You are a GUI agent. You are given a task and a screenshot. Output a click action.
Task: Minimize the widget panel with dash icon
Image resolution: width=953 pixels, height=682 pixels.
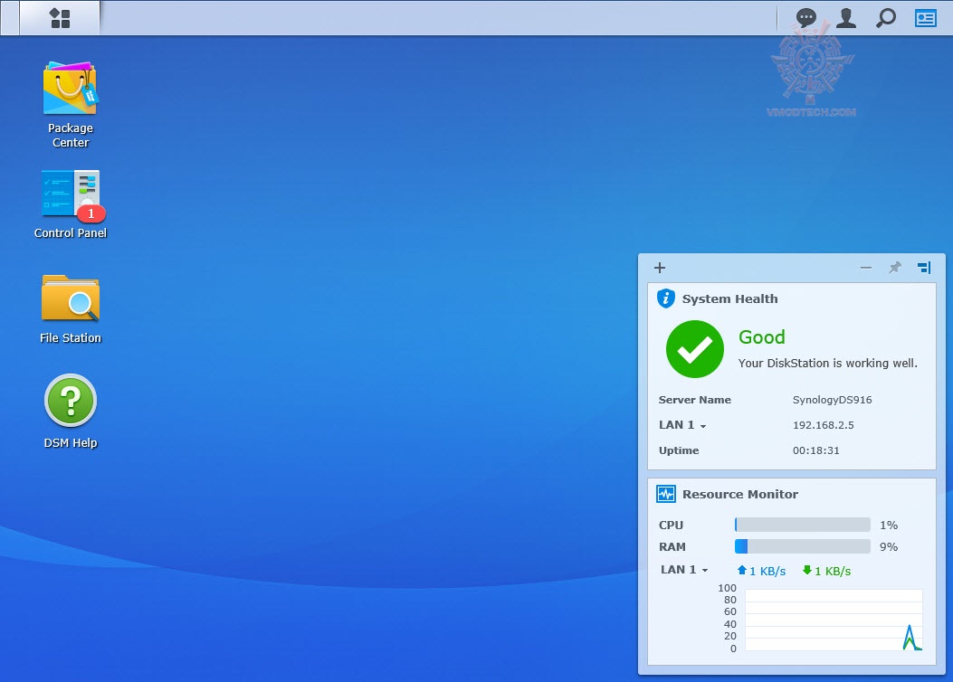pyautogui.click(x=866, y=268)
